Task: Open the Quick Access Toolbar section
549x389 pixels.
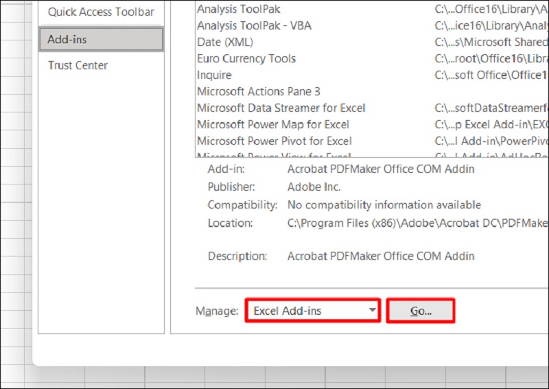Action: coord(101,12)
